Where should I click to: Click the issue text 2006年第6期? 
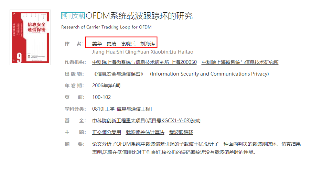coord(106,86)
